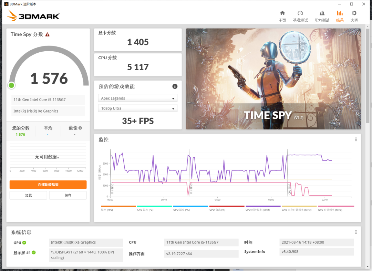Switch to the Benchmarks (基准测试) tab
Viewport: 372px width, 271px height.
pyautogui.click(x=300, y=17)
